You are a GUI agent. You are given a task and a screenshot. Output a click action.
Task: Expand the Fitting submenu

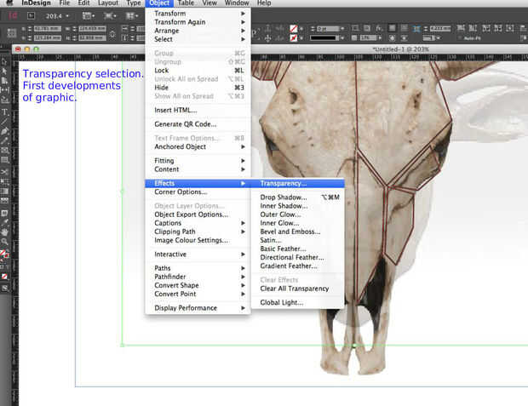(198, 161)
